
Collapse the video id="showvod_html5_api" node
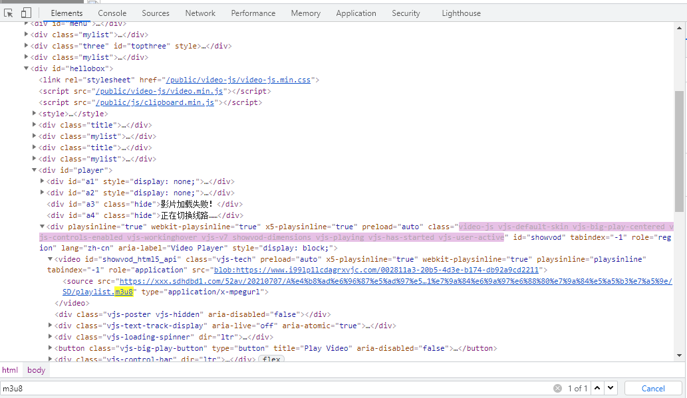pos(50,259)
